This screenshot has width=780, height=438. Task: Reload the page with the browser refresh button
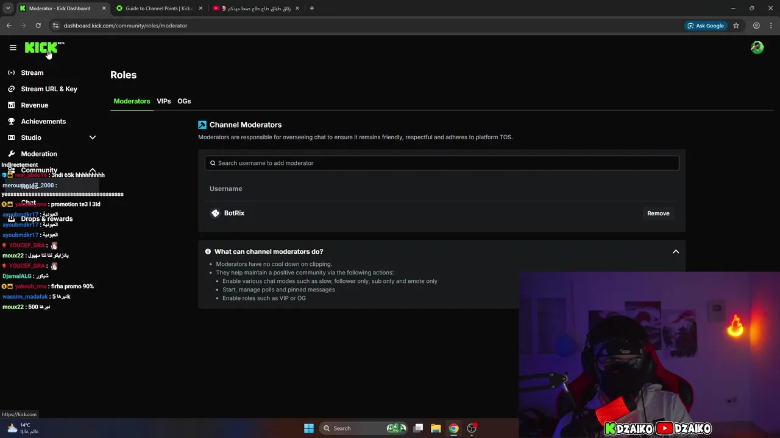38,26
